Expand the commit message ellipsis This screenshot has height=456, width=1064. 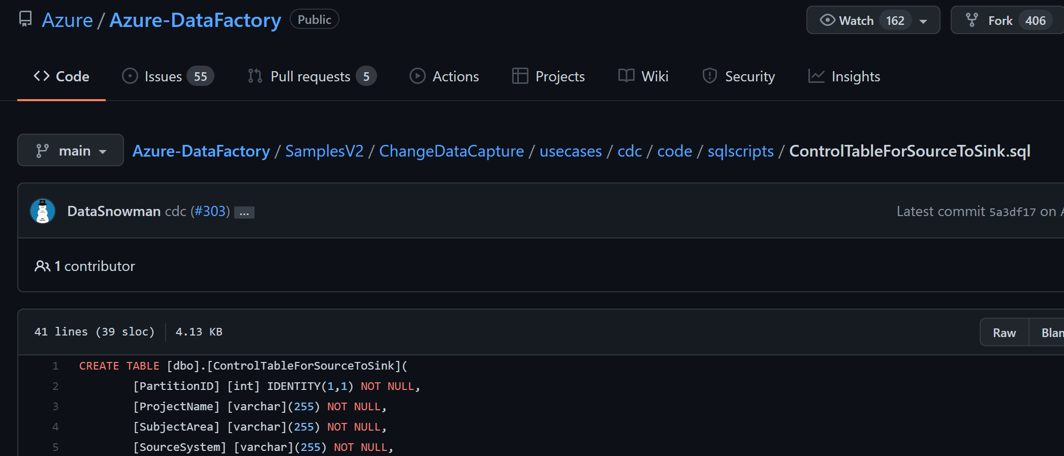244,212
